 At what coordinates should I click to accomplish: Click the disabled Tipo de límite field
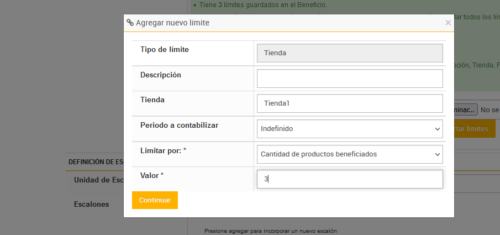click(350, 53)
